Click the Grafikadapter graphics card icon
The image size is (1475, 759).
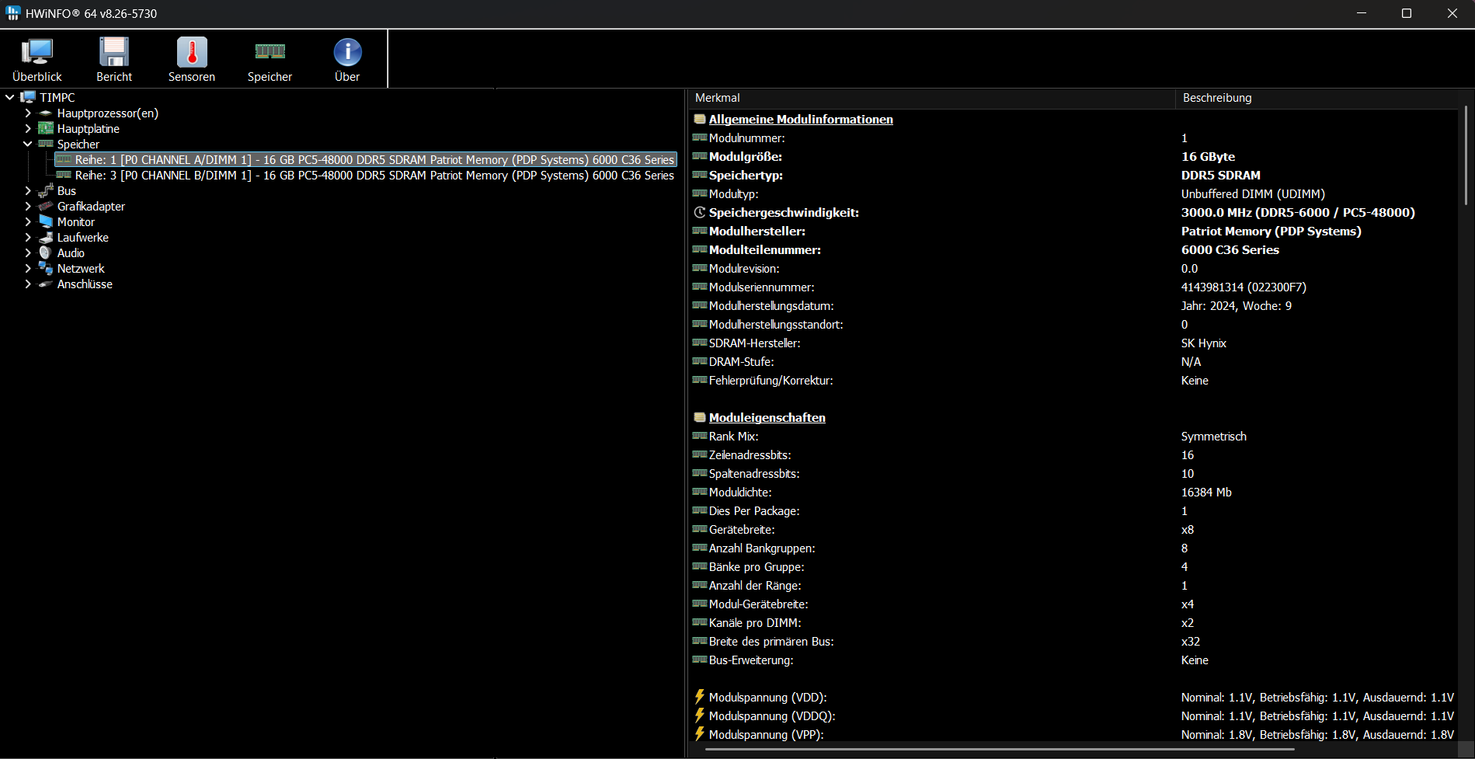coord(45,206)
